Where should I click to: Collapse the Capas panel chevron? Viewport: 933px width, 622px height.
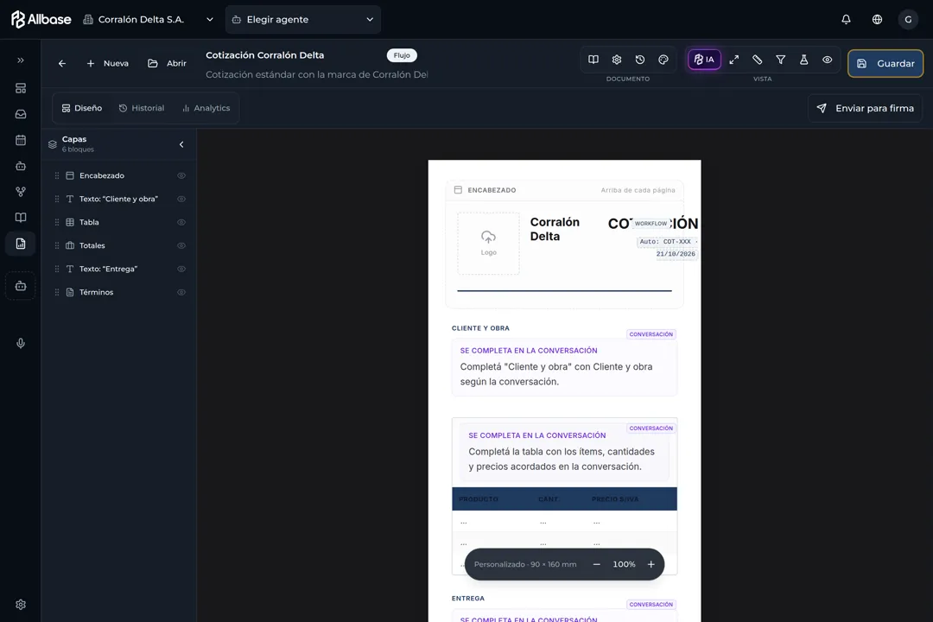click(x=181, y=144)
